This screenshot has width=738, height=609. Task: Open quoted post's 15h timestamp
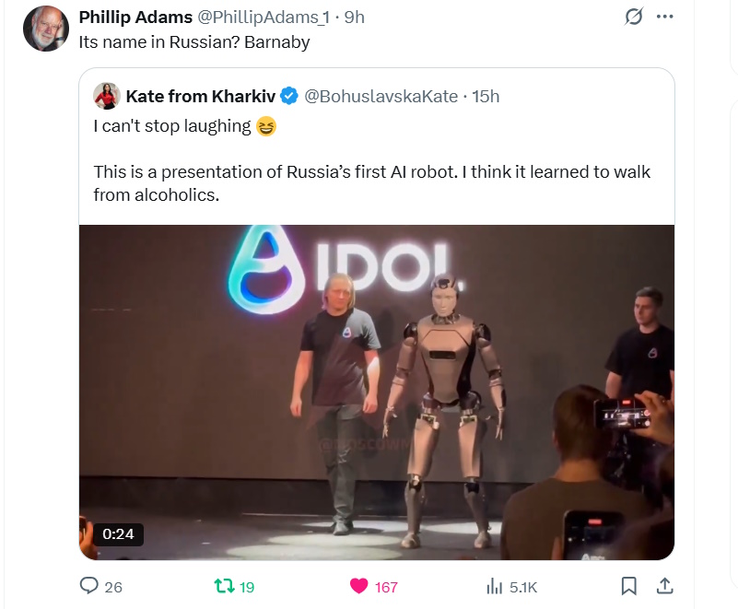click(486, 97)
